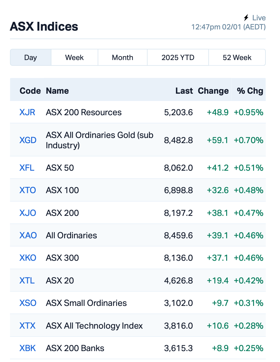Click the last value 3,816.0
This screenshot has height=362, width=280.
click(x=178, y=326)
